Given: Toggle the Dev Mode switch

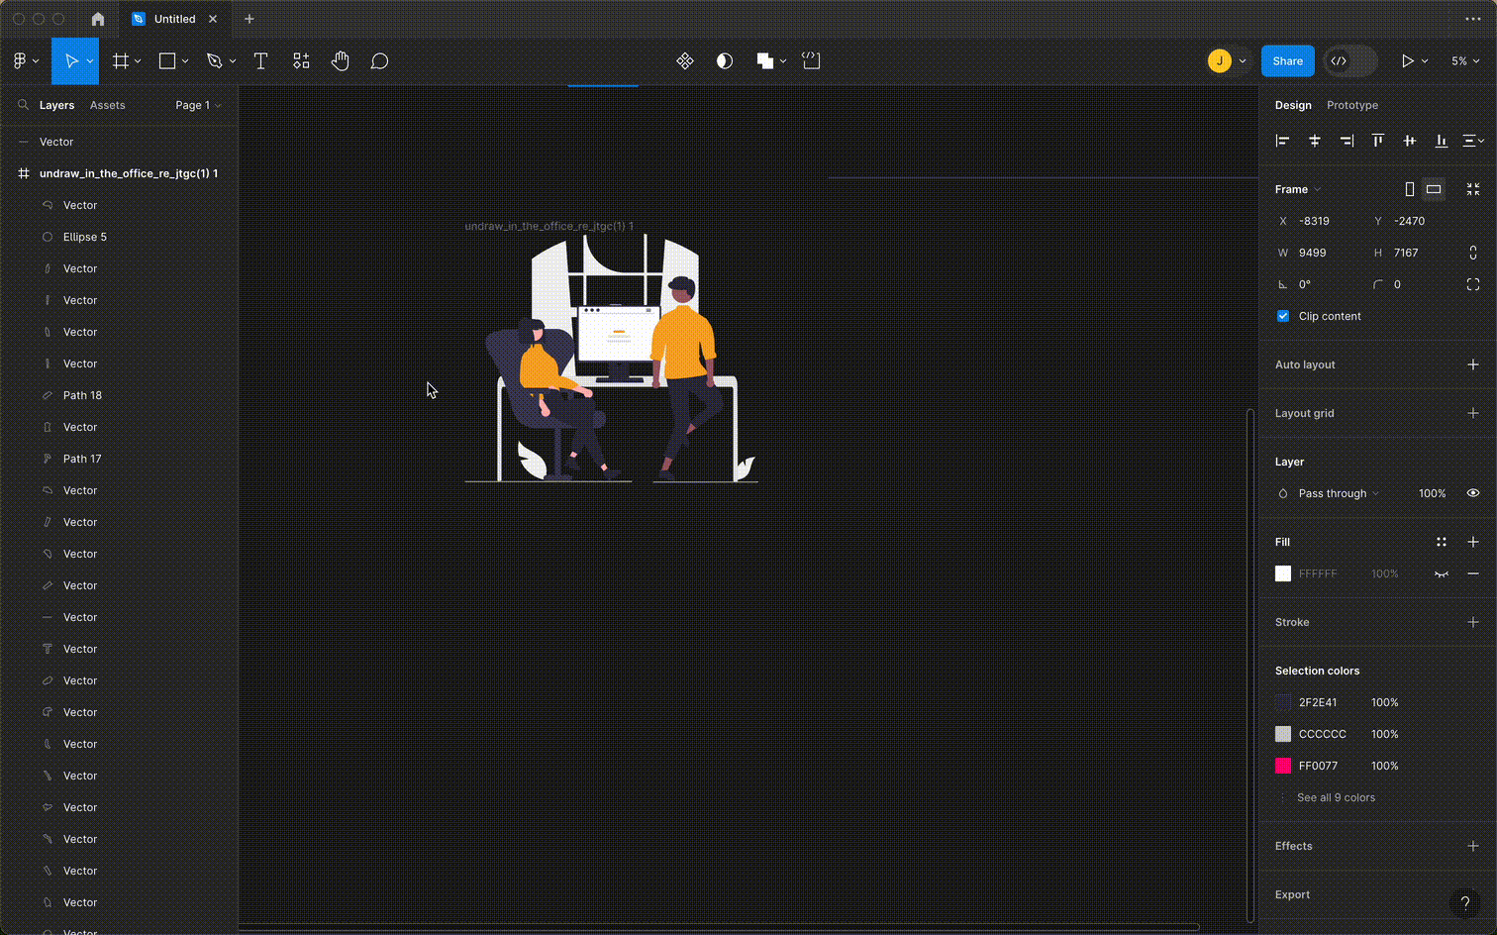Looking at the screenshot, I should click(1350, 61).
